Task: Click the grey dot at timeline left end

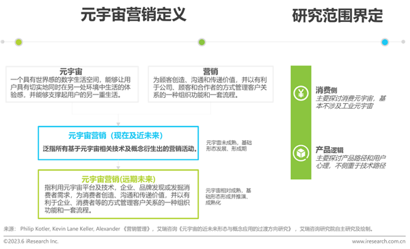Action: tap(3, 42)
